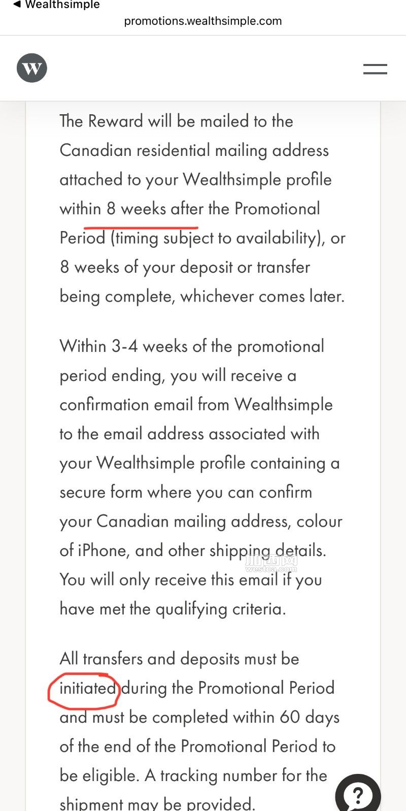Click the phrase "confirmation email from Wealthsimple"
Viewport: 406px width, 811px height.
click(x=196, y=405)
